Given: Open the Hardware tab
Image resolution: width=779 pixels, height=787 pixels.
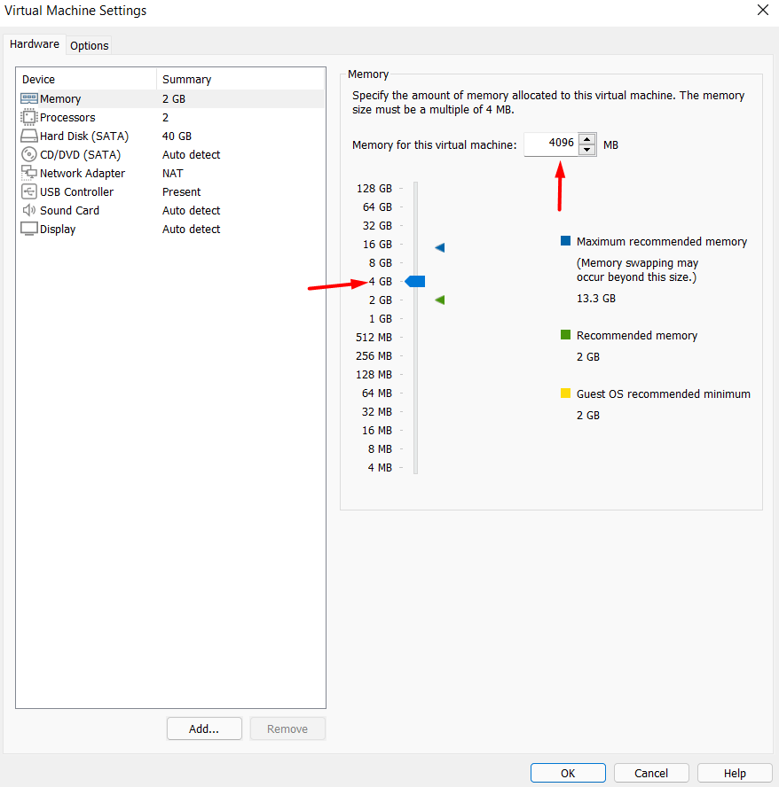Looking at the screenshot, I should (35, 44).
